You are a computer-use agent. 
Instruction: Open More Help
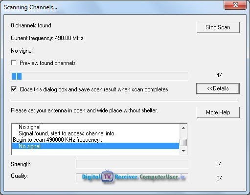tap(218, 112)
